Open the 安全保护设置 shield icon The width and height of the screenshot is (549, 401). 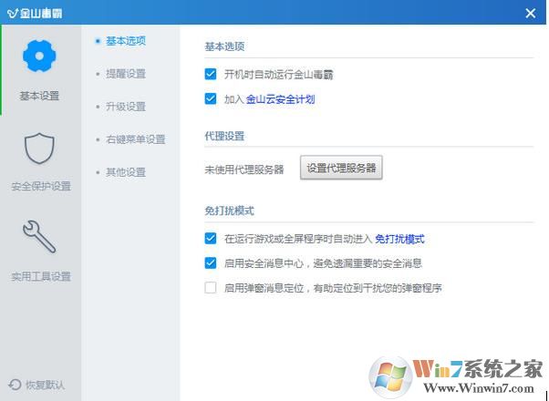[x=39, y=149]
